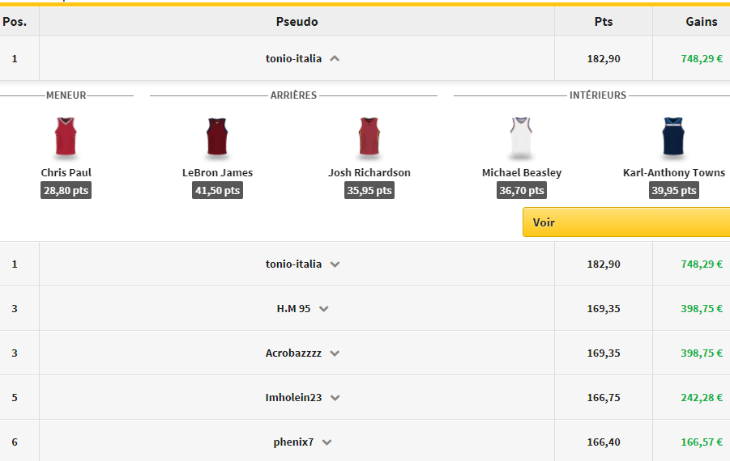The height and width of the screenshot is (461, 730).
Task: Open the Chris Paul player name
Action: pos(66,172)
